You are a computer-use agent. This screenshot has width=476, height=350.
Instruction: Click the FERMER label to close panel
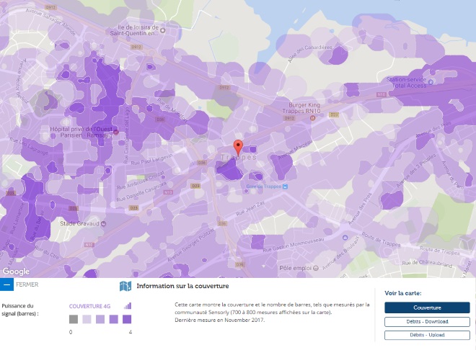(x=27, y=284)
